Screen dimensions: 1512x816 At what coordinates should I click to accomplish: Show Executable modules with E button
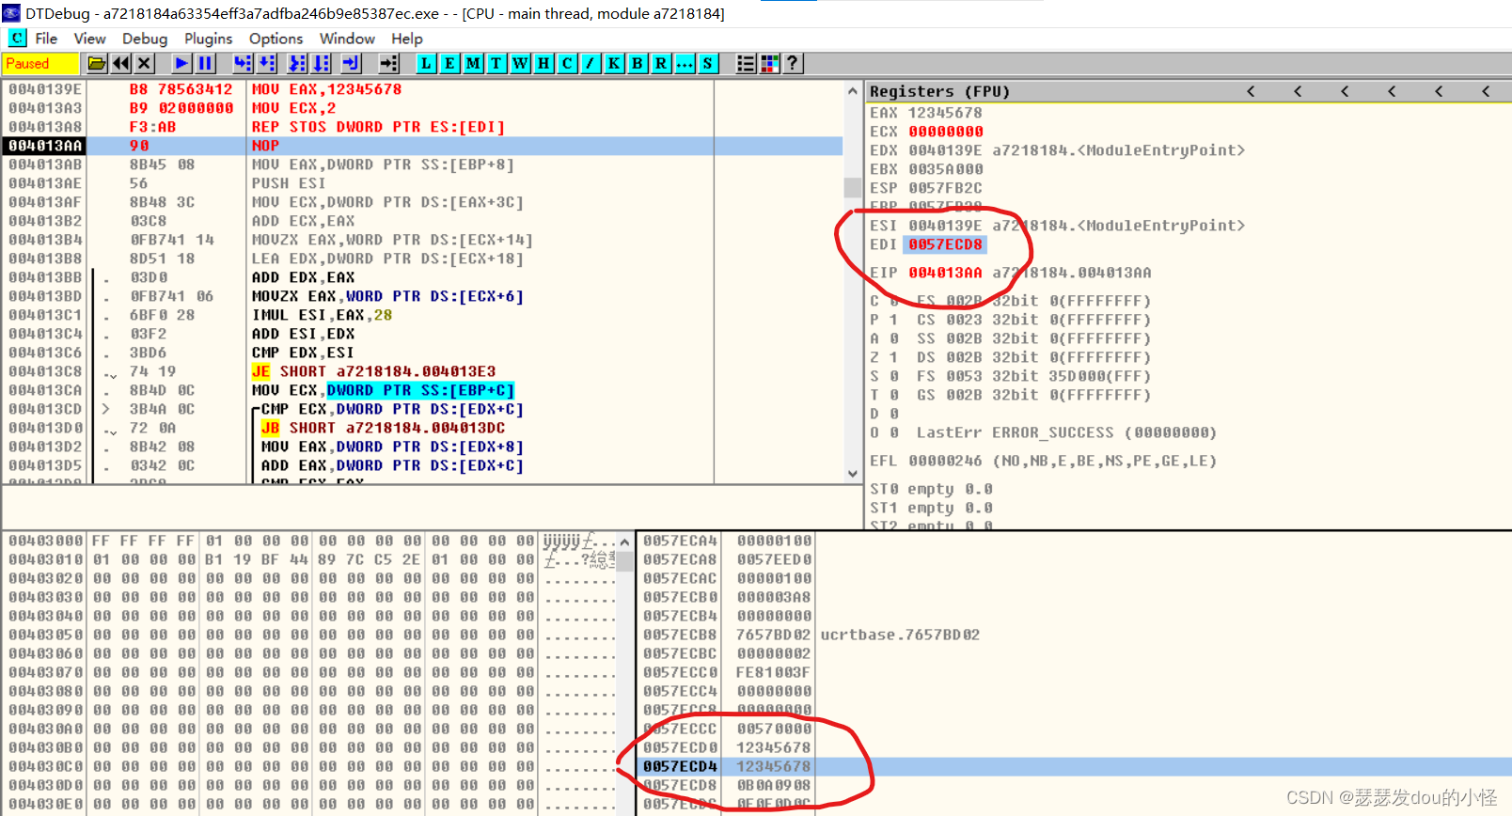click(x=449, y=63)
